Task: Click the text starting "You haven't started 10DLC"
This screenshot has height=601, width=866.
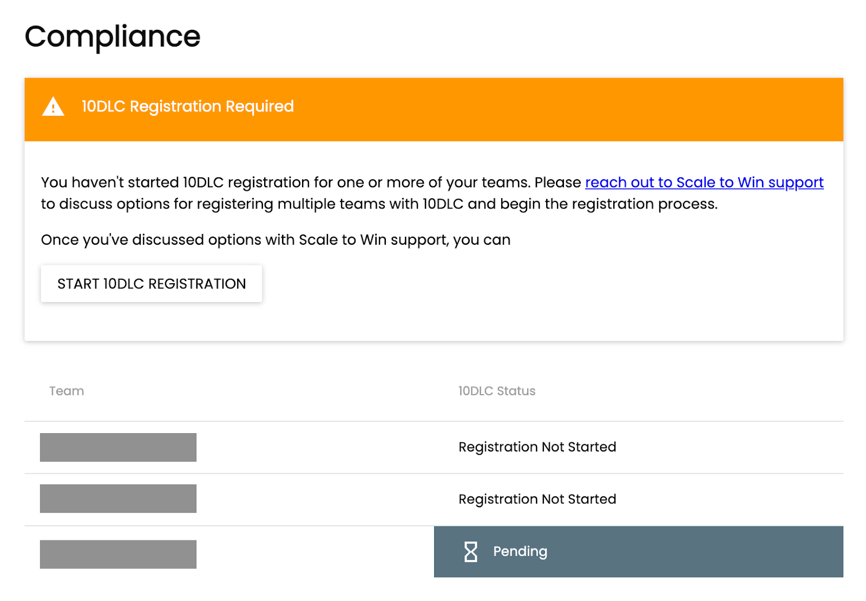Action: tap(311, 182)
